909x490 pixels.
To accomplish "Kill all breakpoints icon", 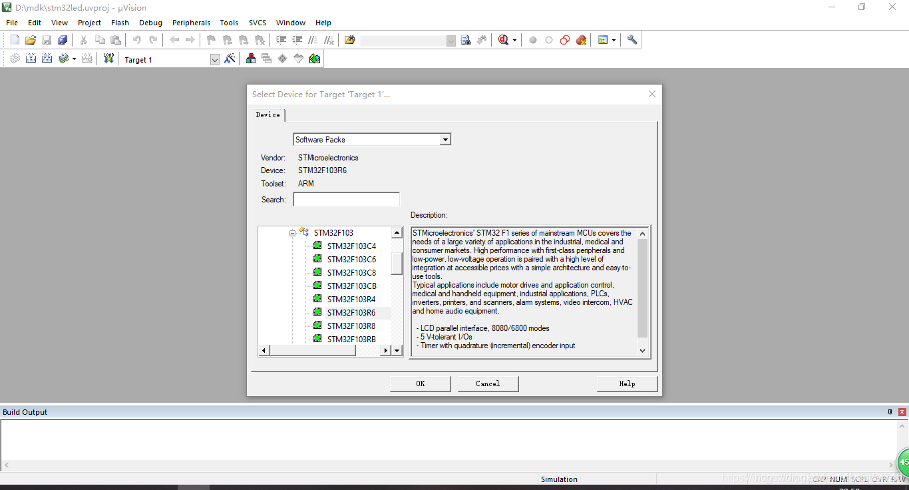I will coord(581,40).
